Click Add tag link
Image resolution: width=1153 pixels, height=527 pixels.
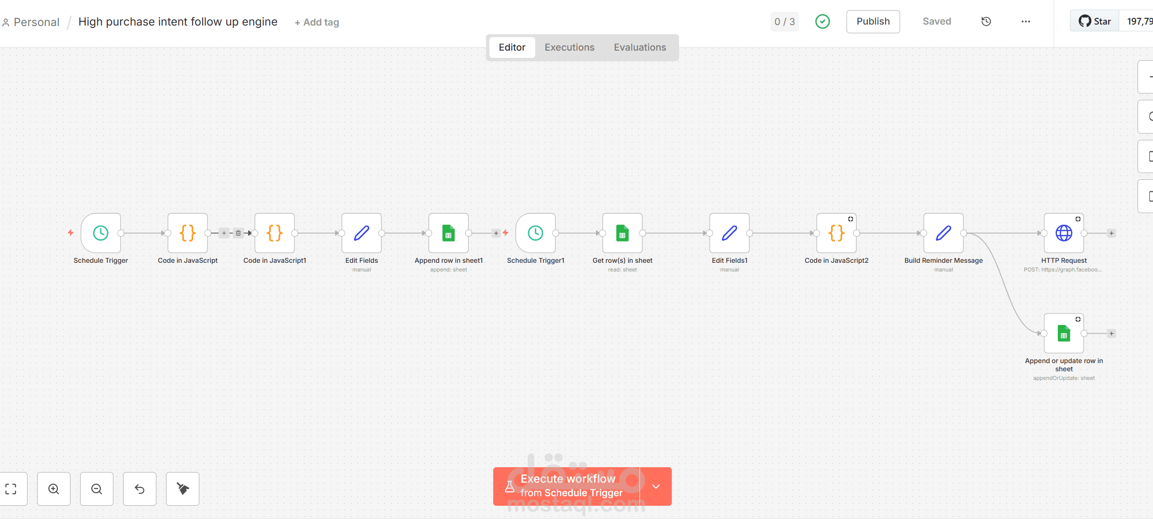point(317,22)
